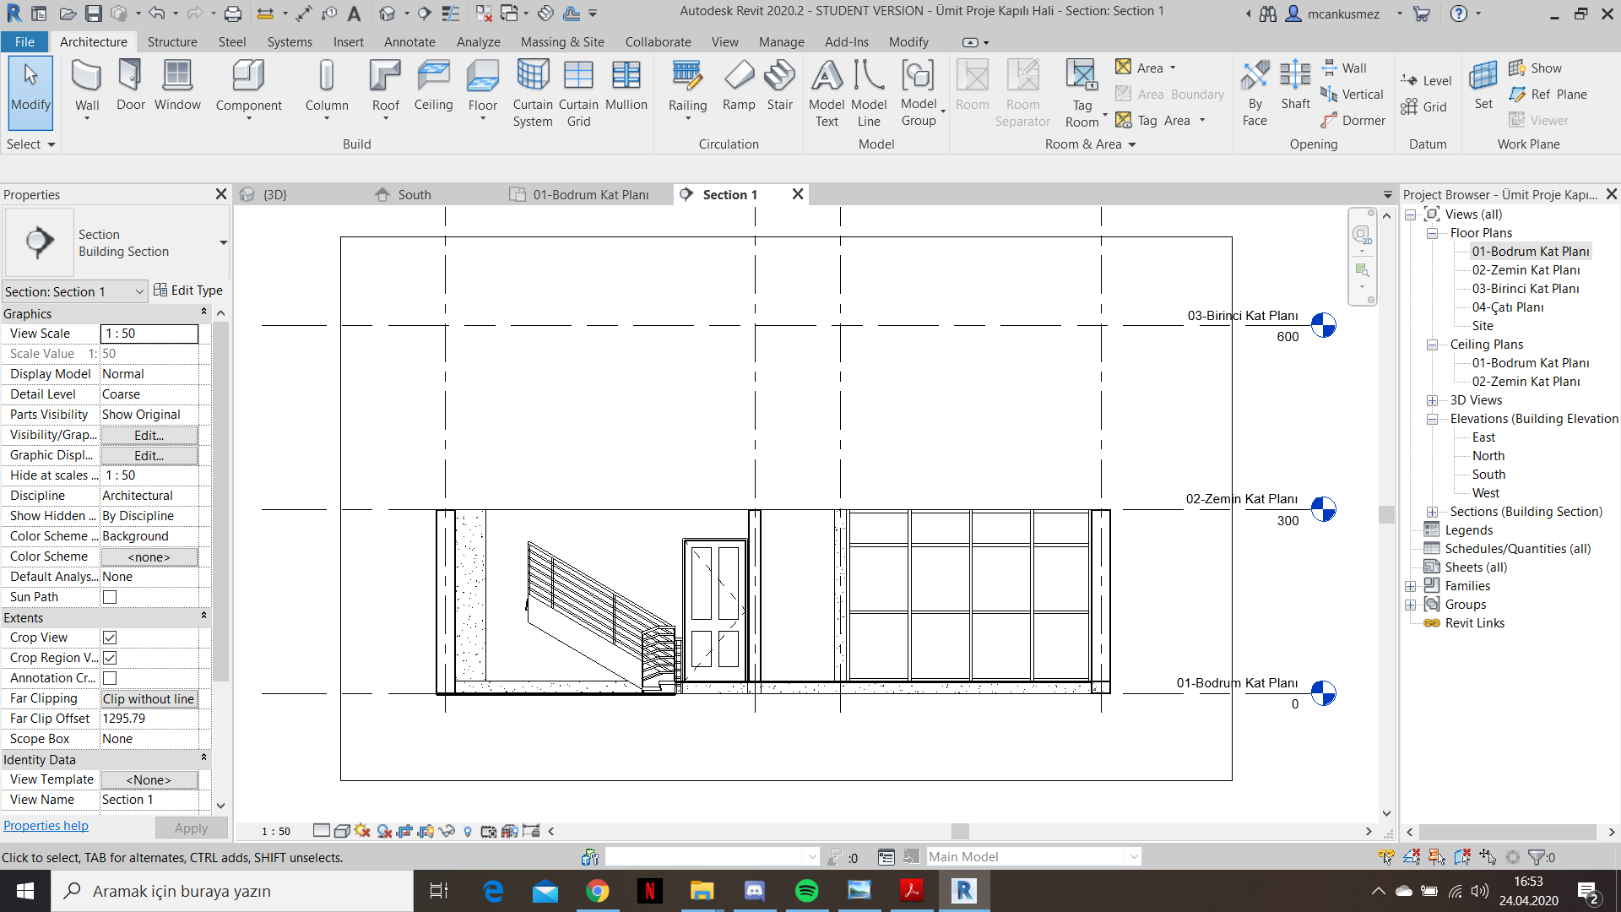Expand Sections (Building Section) node
The image size is (1621, 912).
[x=1433, y=512]
